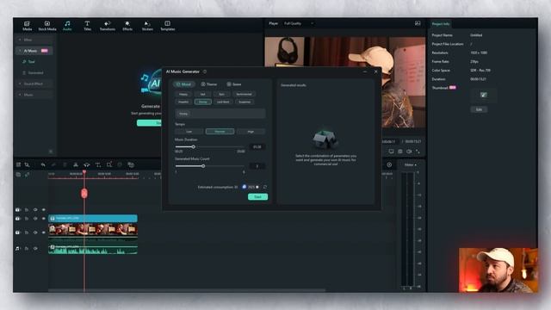Open the Stickers tab
This screenshot has width=551, height=310.
click(147, 26)
